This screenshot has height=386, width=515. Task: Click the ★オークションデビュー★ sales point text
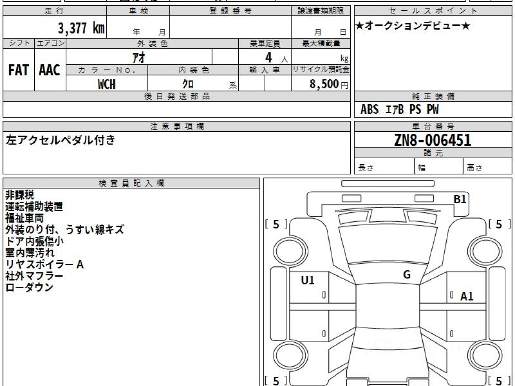tap(413, 26)
